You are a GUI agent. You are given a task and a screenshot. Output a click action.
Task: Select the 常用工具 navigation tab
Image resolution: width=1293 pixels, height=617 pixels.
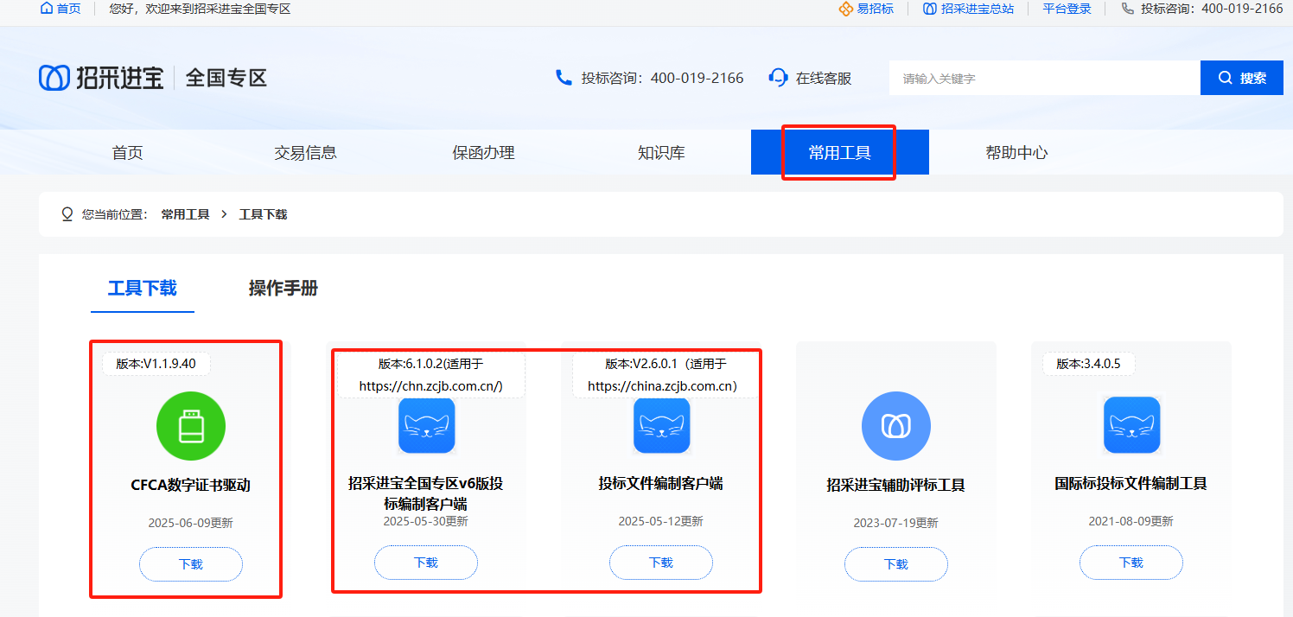839,153
